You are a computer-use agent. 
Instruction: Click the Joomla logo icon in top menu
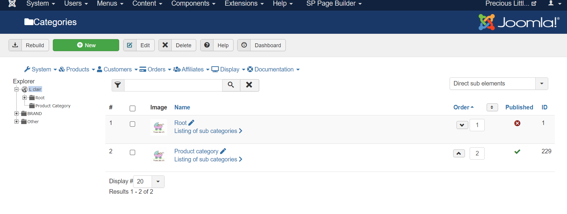[x=12, y=4]
